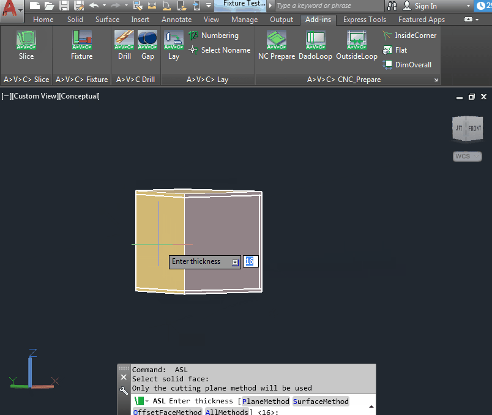Viewport: 492px width, 415px height.
Task: Open redo history dropdown arrow
Action: pyautogui.click(x=126, y=6)
